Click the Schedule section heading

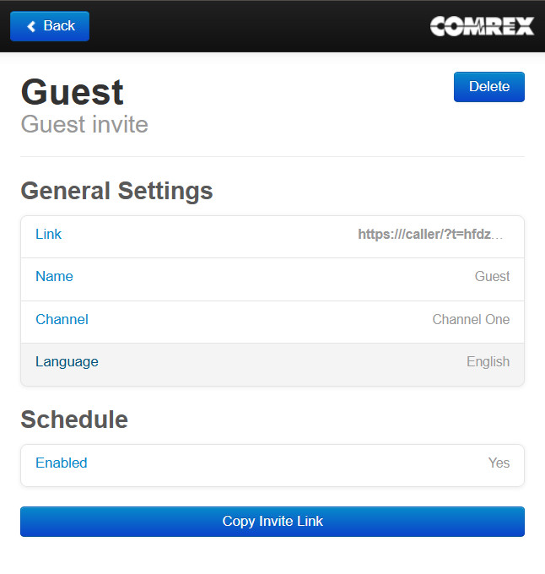coord(74,420)
